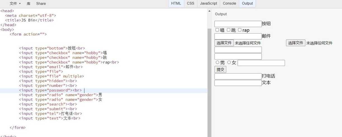Click the code line with type="text"
Screen dimensions: 342x137
[x=50, y=118]
